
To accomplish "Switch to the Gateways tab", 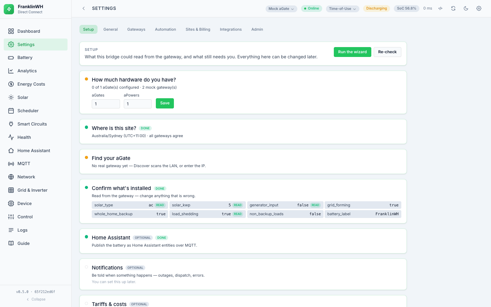I will click(x=136, y=29).
